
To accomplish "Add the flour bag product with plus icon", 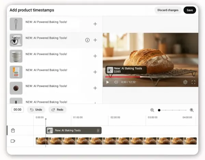I will point(95,72).
